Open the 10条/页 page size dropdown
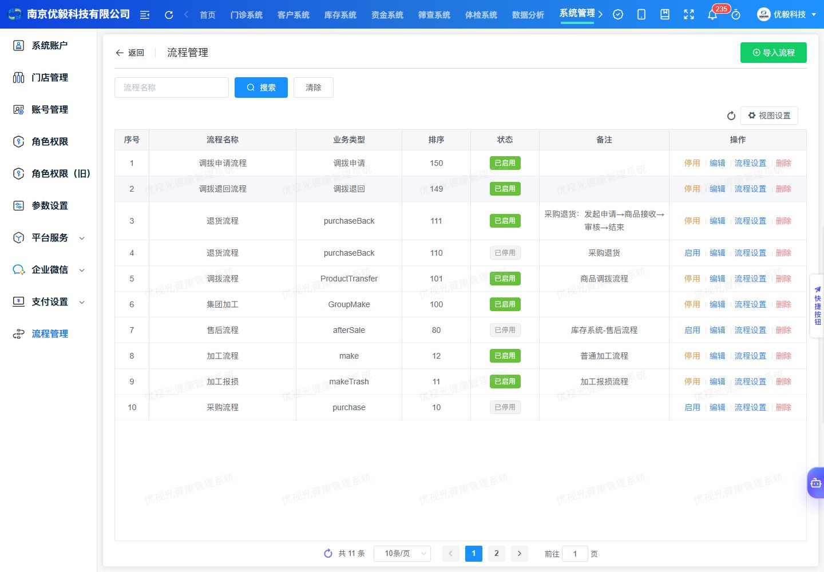824x572 pixels. tap(402, 554)
